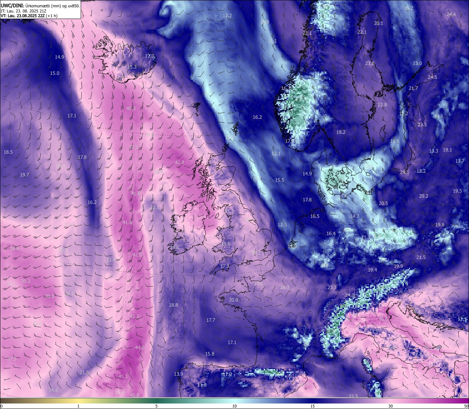Select the 22.8 value label
The image size is (469, 409).
pyautogui.click(x=382, y=105)
